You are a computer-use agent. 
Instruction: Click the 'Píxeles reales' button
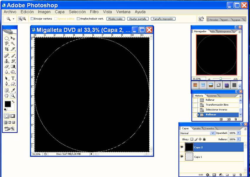116,19
